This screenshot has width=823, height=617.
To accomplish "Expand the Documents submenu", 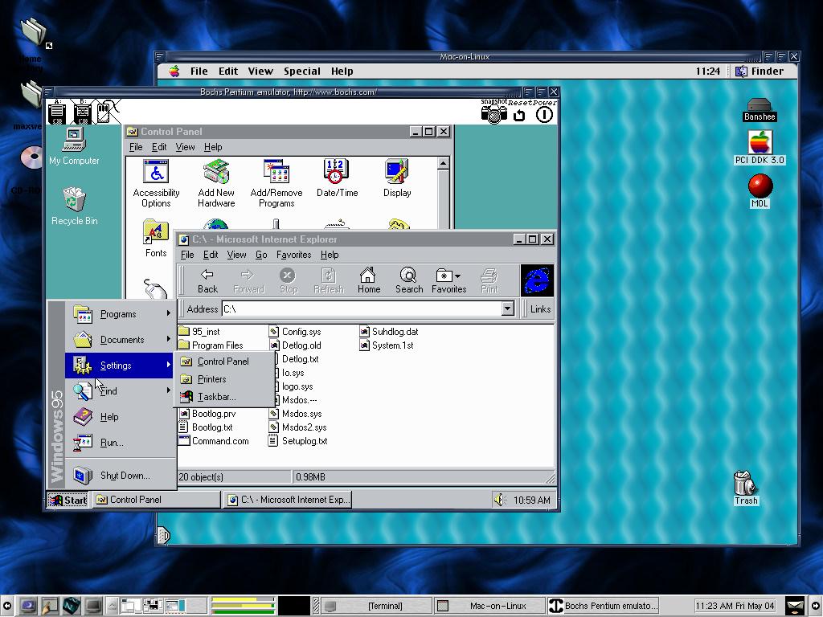I will pos(121,340).
